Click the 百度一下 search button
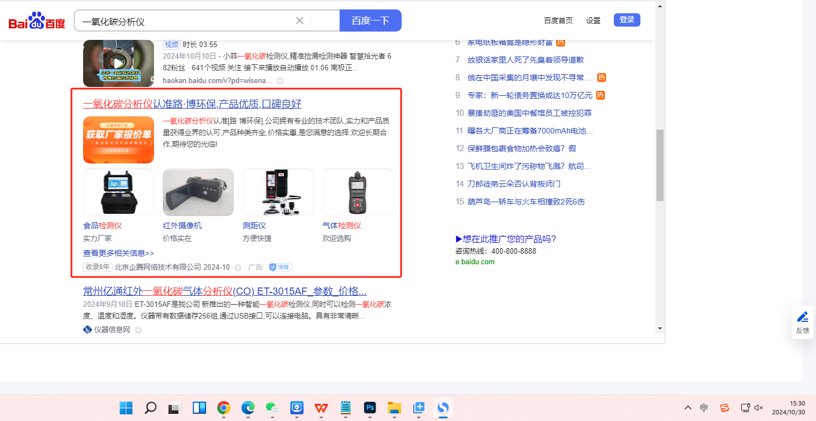This screenshot has width=816, height=421. coord(371,21)
